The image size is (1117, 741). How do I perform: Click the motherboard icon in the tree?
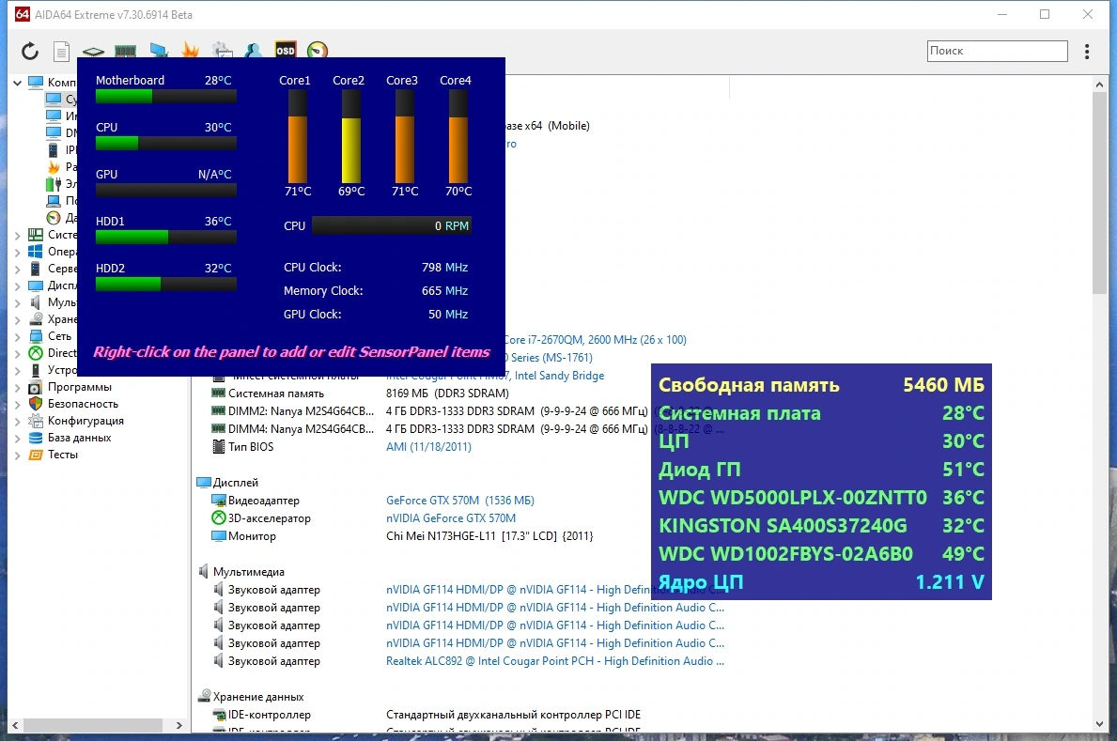[36, 235]
